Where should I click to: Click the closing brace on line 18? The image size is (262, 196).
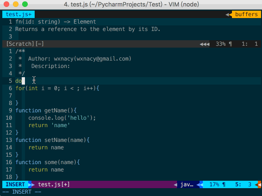coord(17,177)
